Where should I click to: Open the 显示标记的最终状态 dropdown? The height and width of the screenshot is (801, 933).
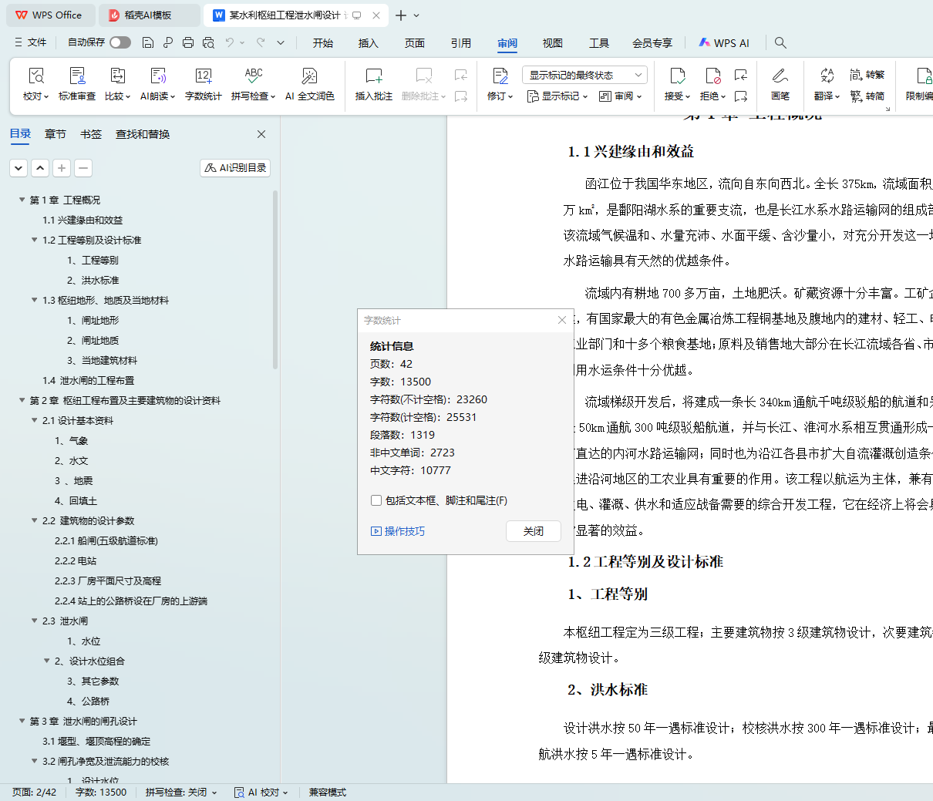584,75
